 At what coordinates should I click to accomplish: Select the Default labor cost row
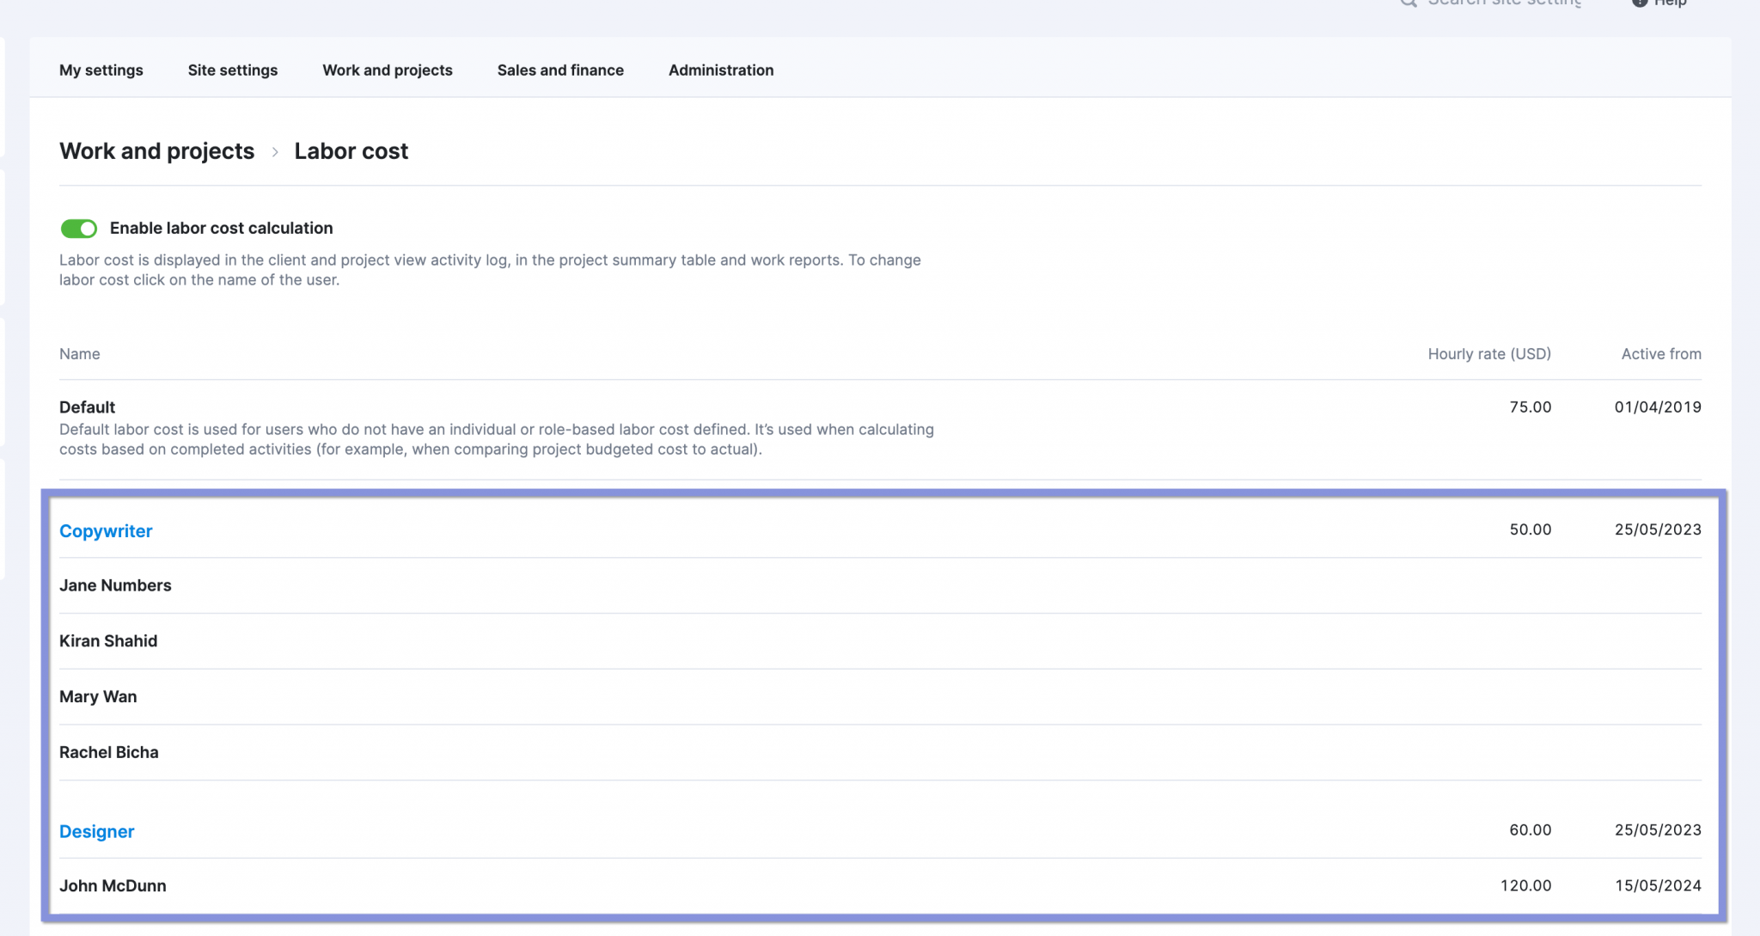(86, 407)
